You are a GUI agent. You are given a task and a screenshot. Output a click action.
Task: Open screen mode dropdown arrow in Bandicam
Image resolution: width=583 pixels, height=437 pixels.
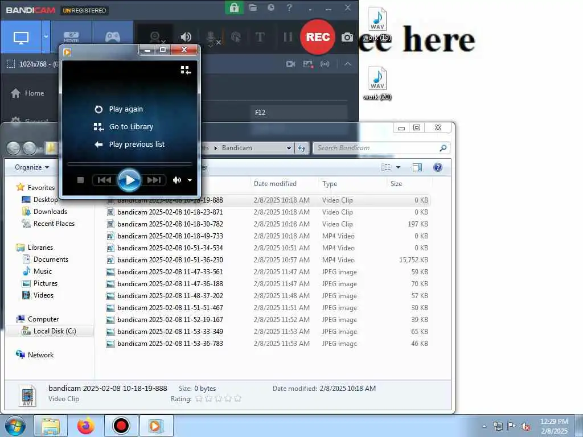point(46,37)
